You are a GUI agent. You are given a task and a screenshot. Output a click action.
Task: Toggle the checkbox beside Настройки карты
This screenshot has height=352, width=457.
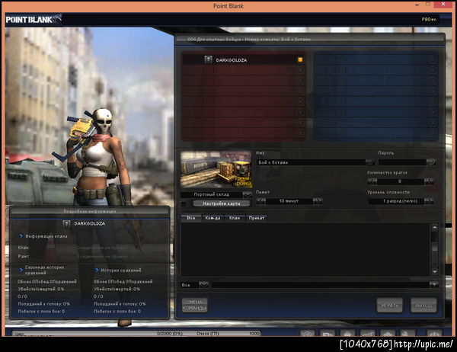[184, 203]
